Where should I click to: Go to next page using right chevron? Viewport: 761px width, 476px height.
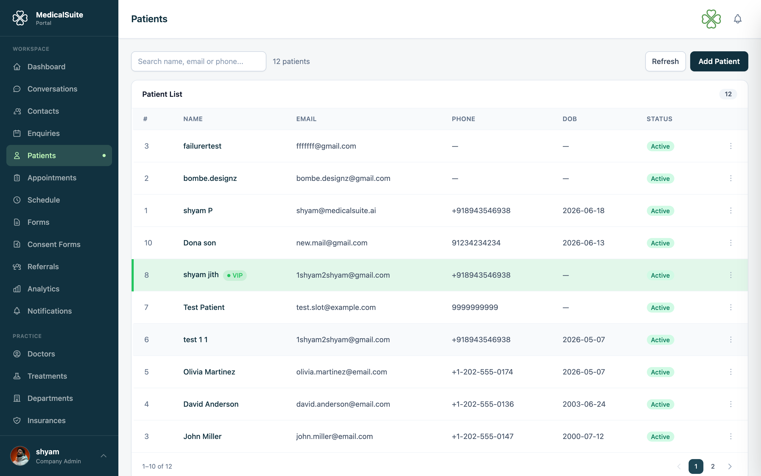(730, 466)
